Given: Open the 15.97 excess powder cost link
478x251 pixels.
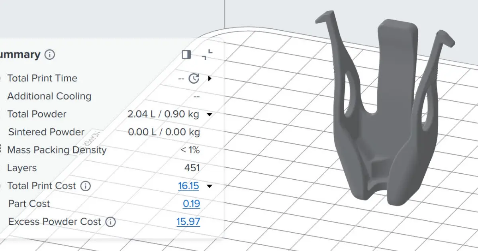Looking at the screenshot, I should point(188,222).
